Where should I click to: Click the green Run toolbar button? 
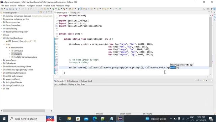[x=53, y=9]
